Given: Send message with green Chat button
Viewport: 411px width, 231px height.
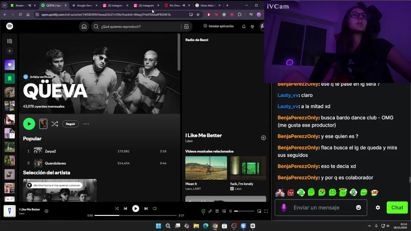Looking at the screenshot, I should click(x=397, y=208).
